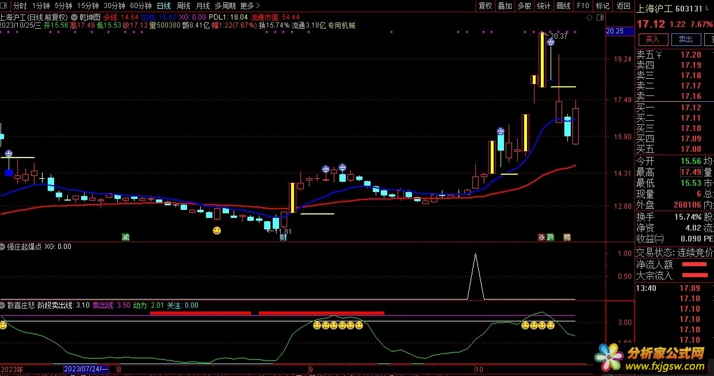Switch to 周线 weekly chart
Image resolution: width=714 pixels, height=376 pixels.
point(184,6)
